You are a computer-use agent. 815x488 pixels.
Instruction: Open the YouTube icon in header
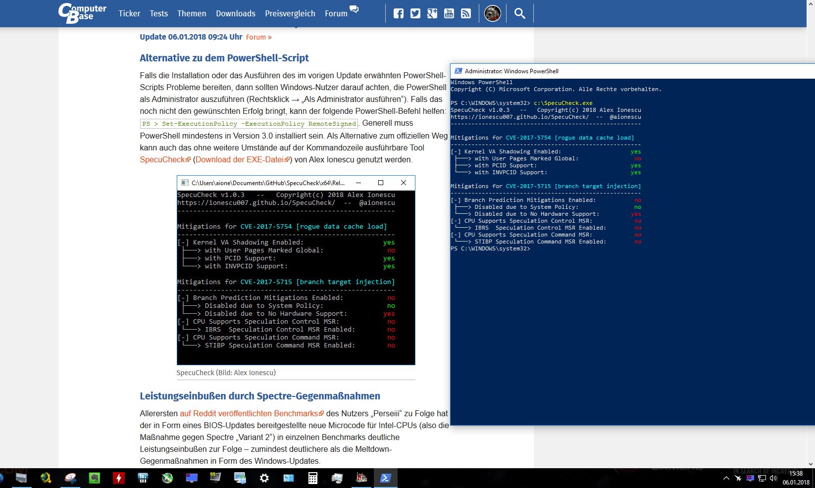[x=449, y=13]
